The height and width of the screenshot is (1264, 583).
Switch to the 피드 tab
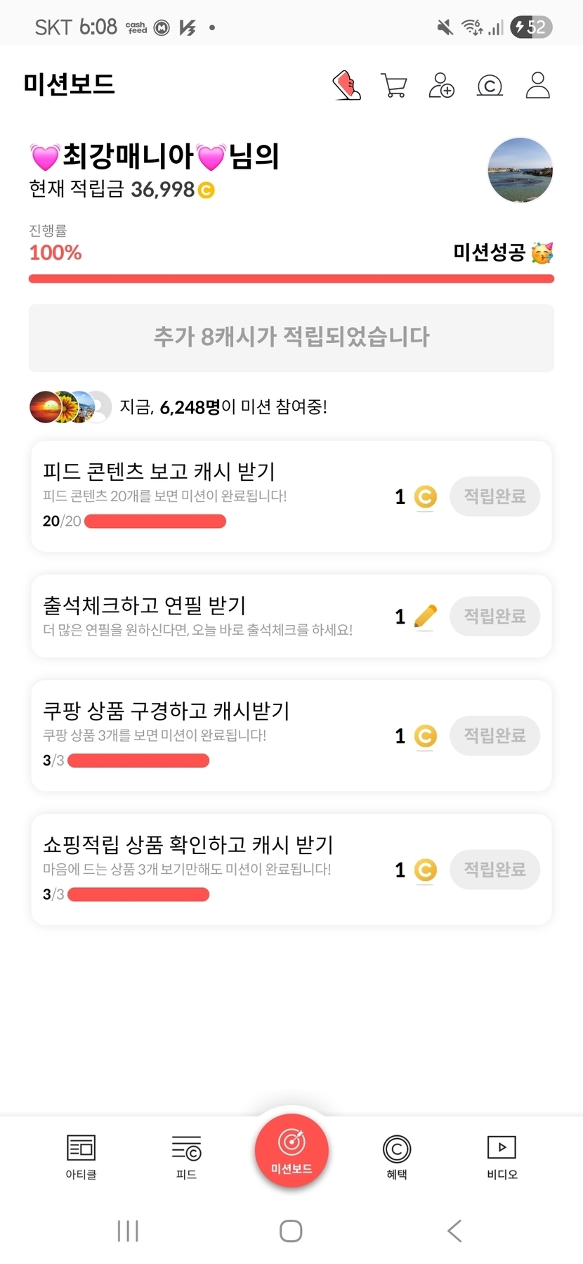[x=186, y=1156]
